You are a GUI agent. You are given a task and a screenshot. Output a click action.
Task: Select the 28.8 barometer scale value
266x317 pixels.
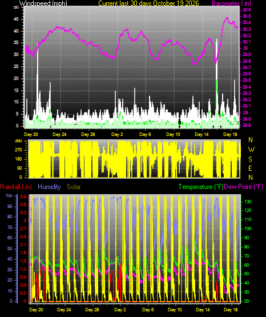pyautogui.click(x=247, y=125)
